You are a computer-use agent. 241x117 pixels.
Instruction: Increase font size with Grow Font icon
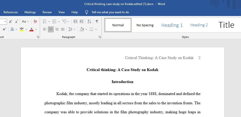(x=10, y=21)
